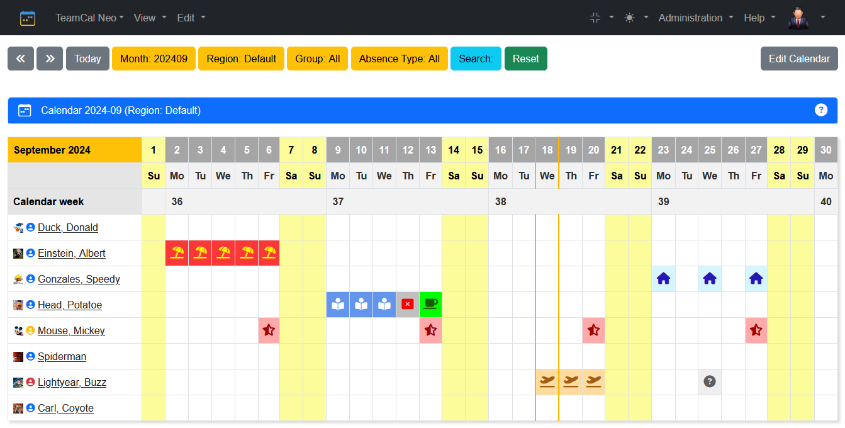The width and height of the screenshot is (845, 428).
Task: Click Lightyear's question mark icon on September 25
Action: [x=710, y=382]
